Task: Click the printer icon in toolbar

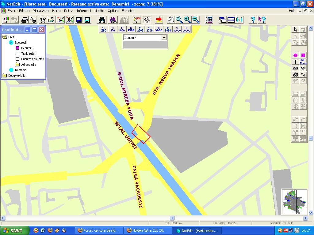Action: [25, 20]
